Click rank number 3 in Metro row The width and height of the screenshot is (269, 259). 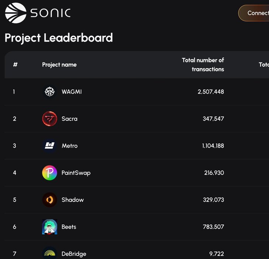coord(15,146)
